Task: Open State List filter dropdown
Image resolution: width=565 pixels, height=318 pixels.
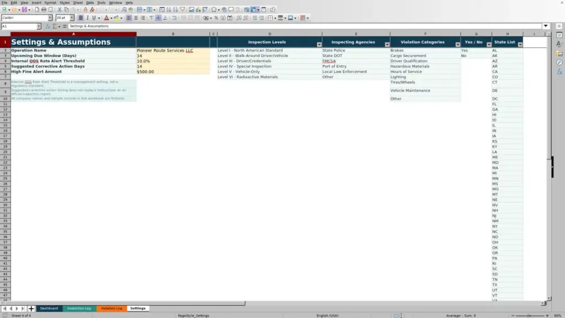Action: click(x=520, y=45)
